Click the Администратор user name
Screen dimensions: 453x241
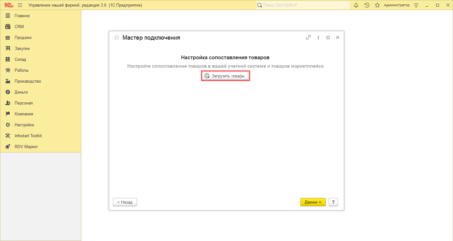(396, 5)
